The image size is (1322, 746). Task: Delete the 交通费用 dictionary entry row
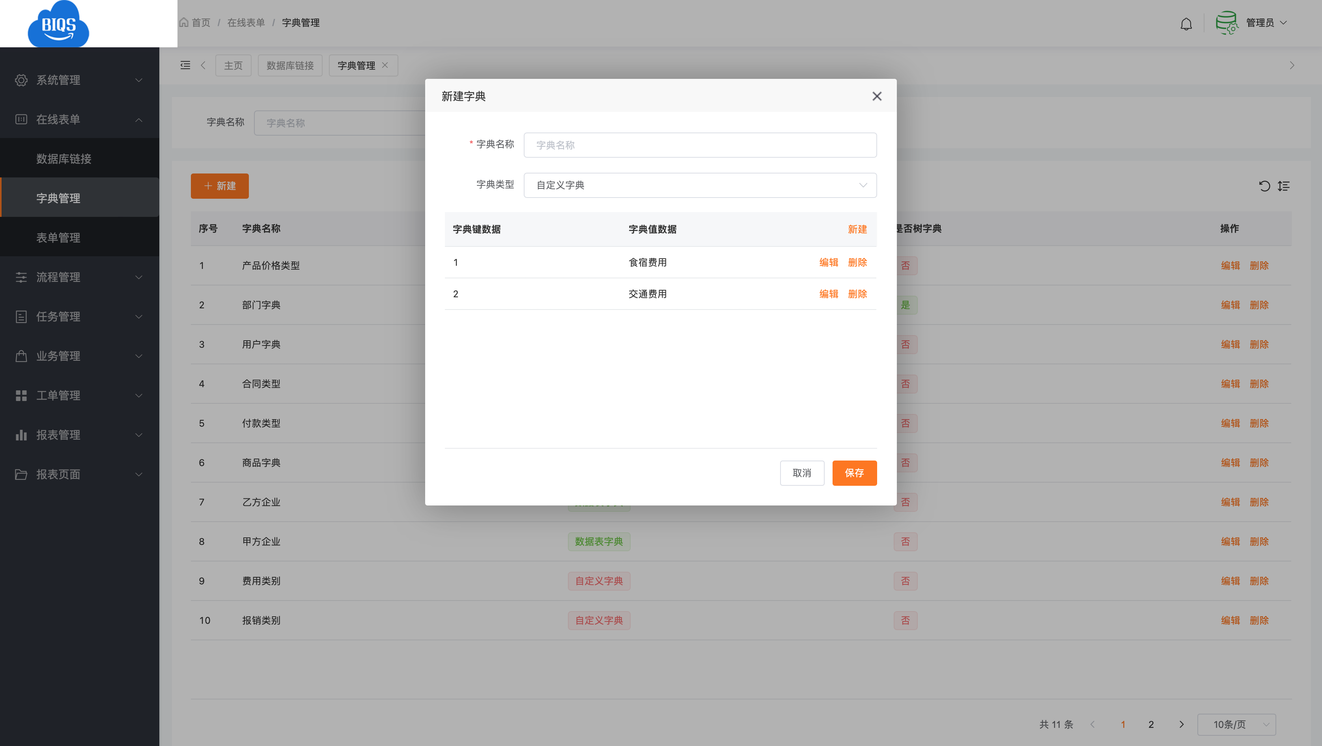click(857, 294)
